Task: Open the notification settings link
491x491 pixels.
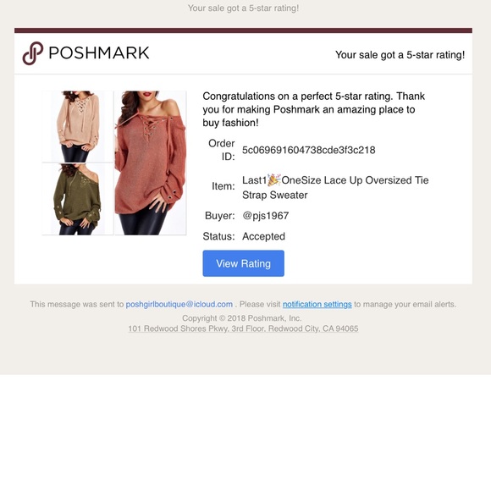Action: (317, 304)
